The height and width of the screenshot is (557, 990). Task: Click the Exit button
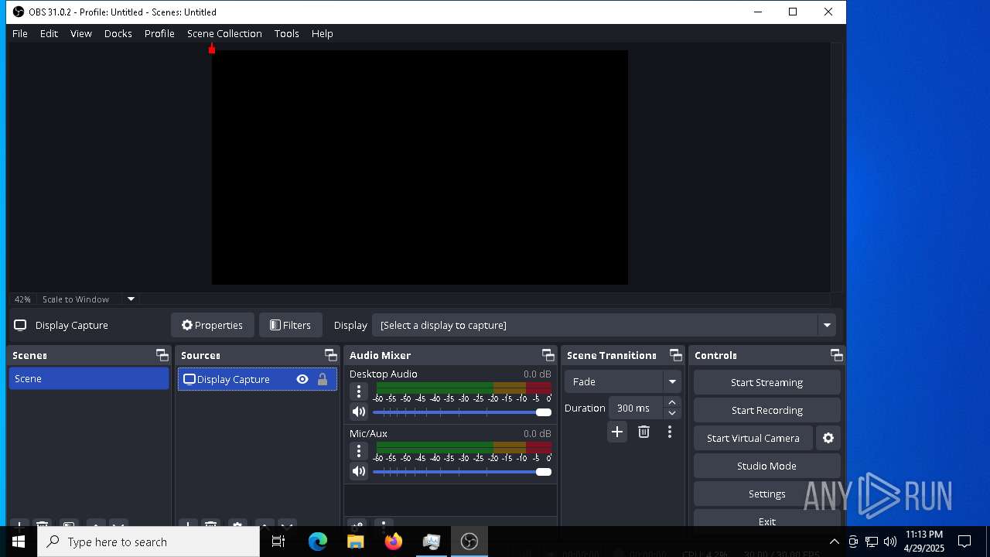(x=766, y=520)
